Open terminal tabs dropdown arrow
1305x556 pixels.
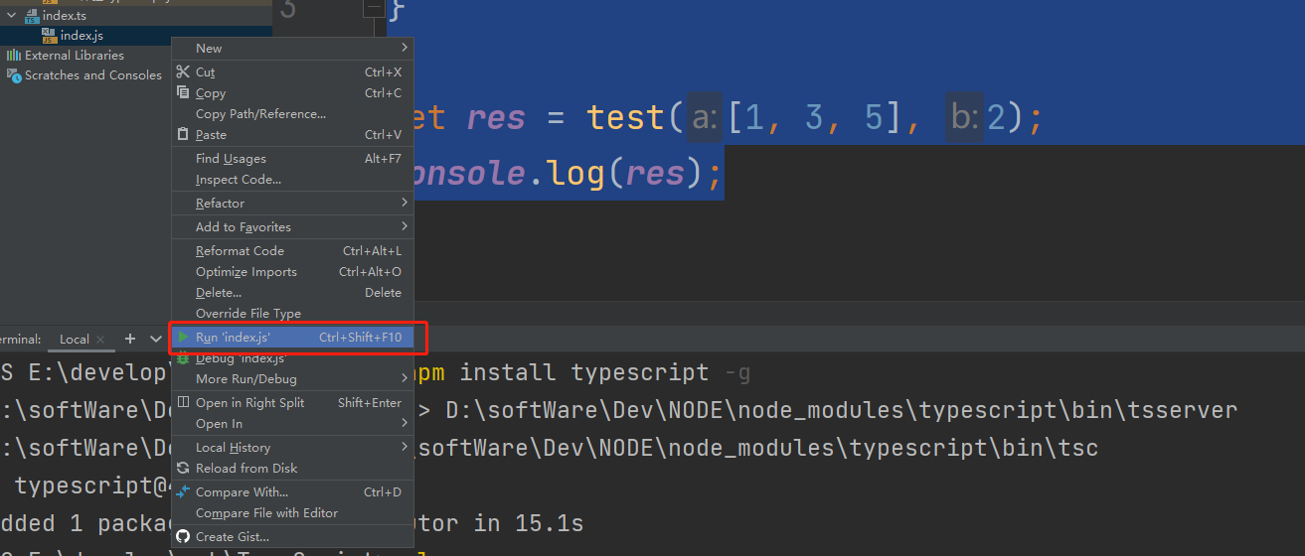(x=156, y=339)
